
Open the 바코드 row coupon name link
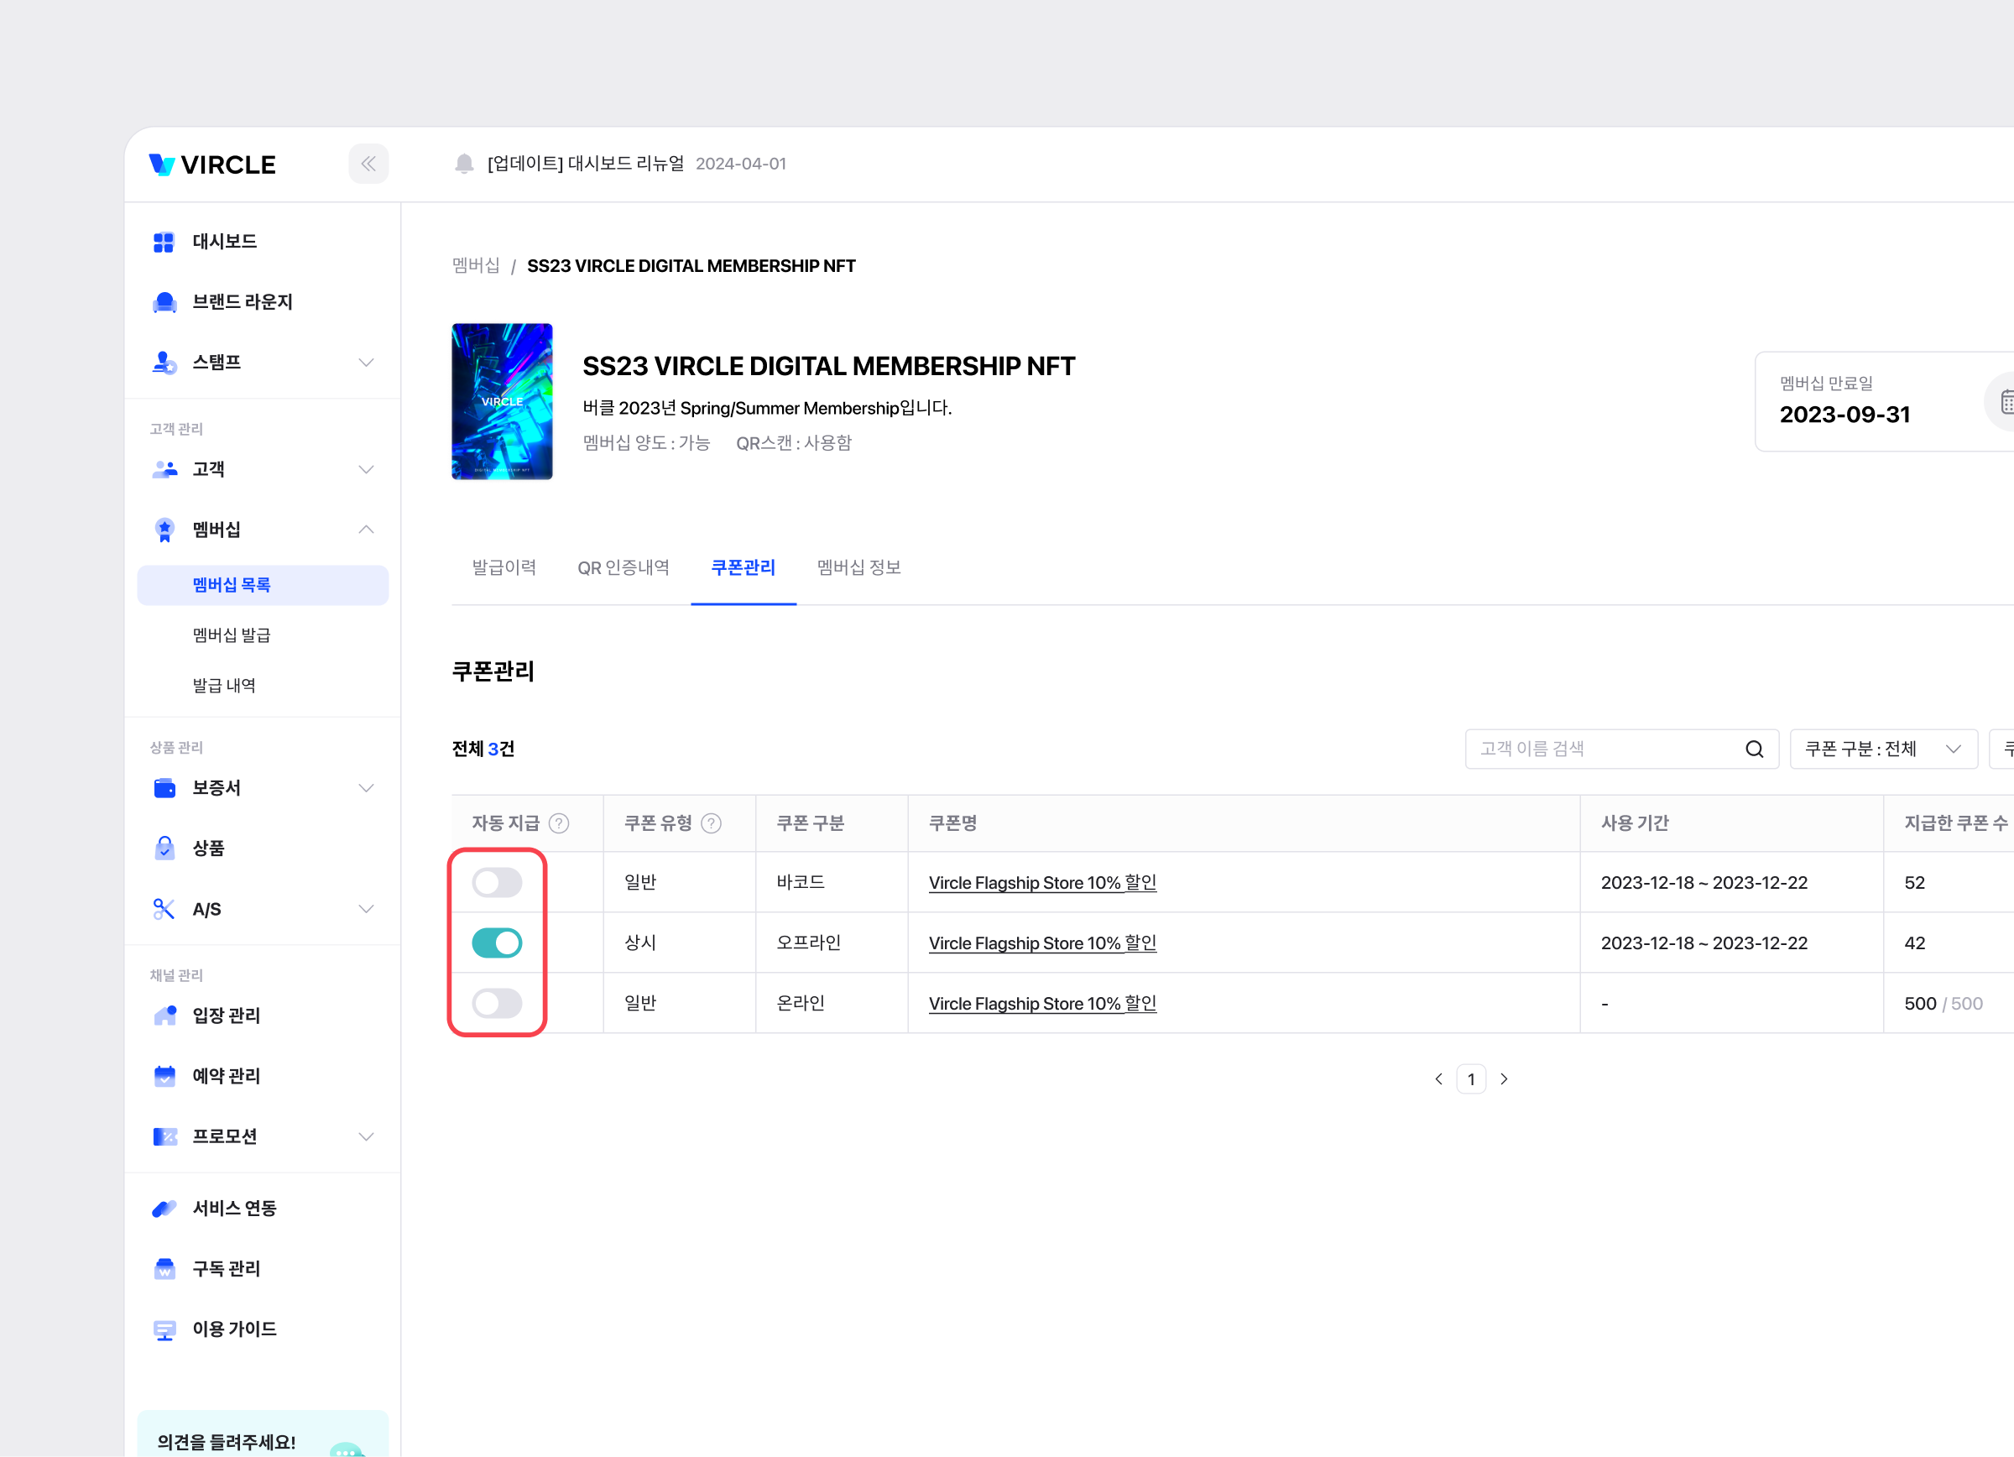click(1041, 883)
